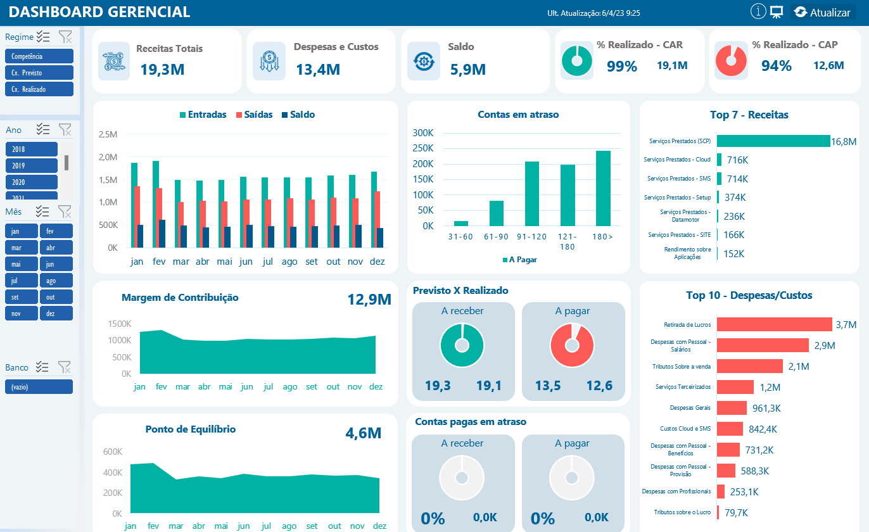The image size is (869, 532).
Task: Click the Saldo legend color swatch
Action: tap(284, 115)
